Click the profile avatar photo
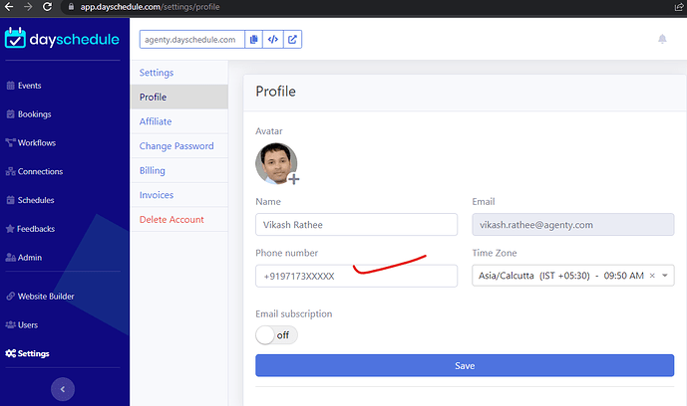Screen dimensions: 687x406 point(276,163)
